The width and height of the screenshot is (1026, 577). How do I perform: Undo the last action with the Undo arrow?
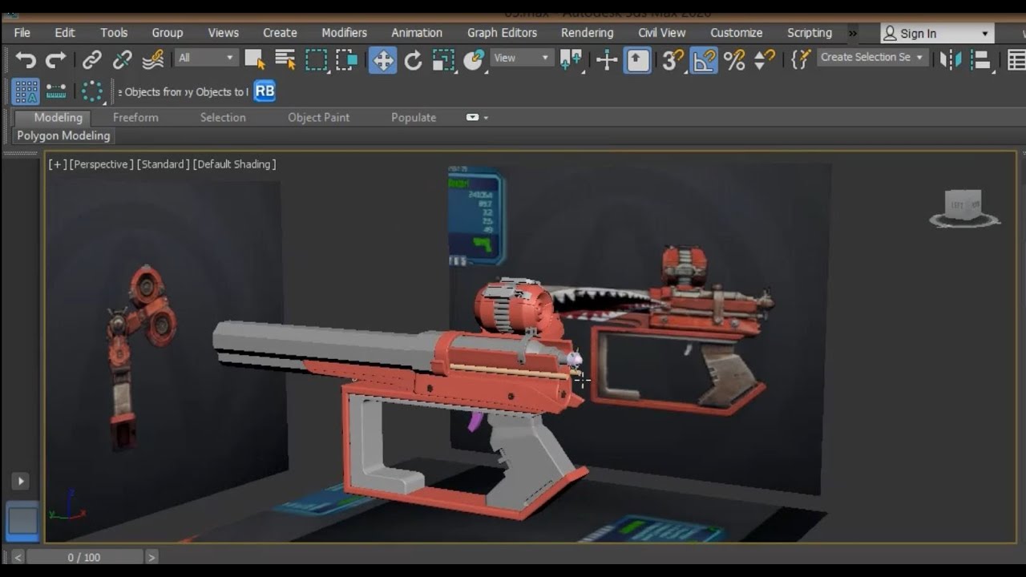click(26, 59)
